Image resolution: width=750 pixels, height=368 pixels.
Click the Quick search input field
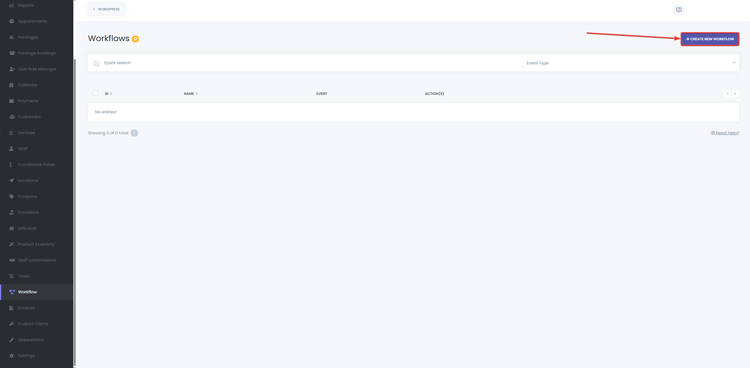pyautogui.click(x=305, y=63)
